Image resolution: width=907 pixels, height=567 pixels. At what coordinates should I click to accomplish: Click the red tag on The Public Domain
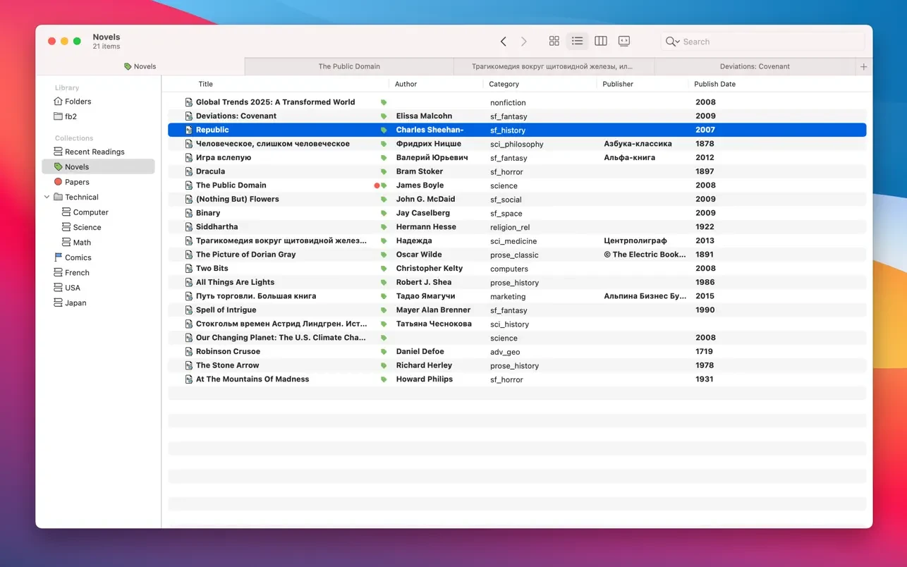[x=377, y=185]
